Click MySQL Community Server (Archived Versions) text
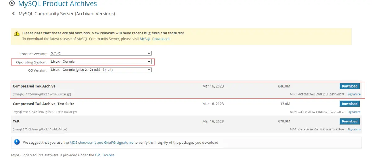The width and height of the screenshot is (372, 158). tap(67, 14)
